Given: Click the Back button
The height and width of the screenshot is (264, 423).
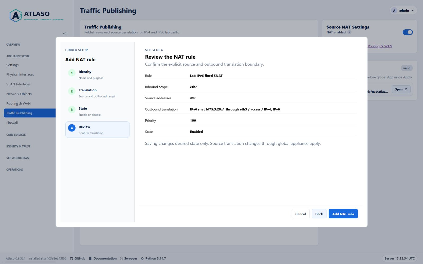Looking at the screenshot, I should 319,214.
